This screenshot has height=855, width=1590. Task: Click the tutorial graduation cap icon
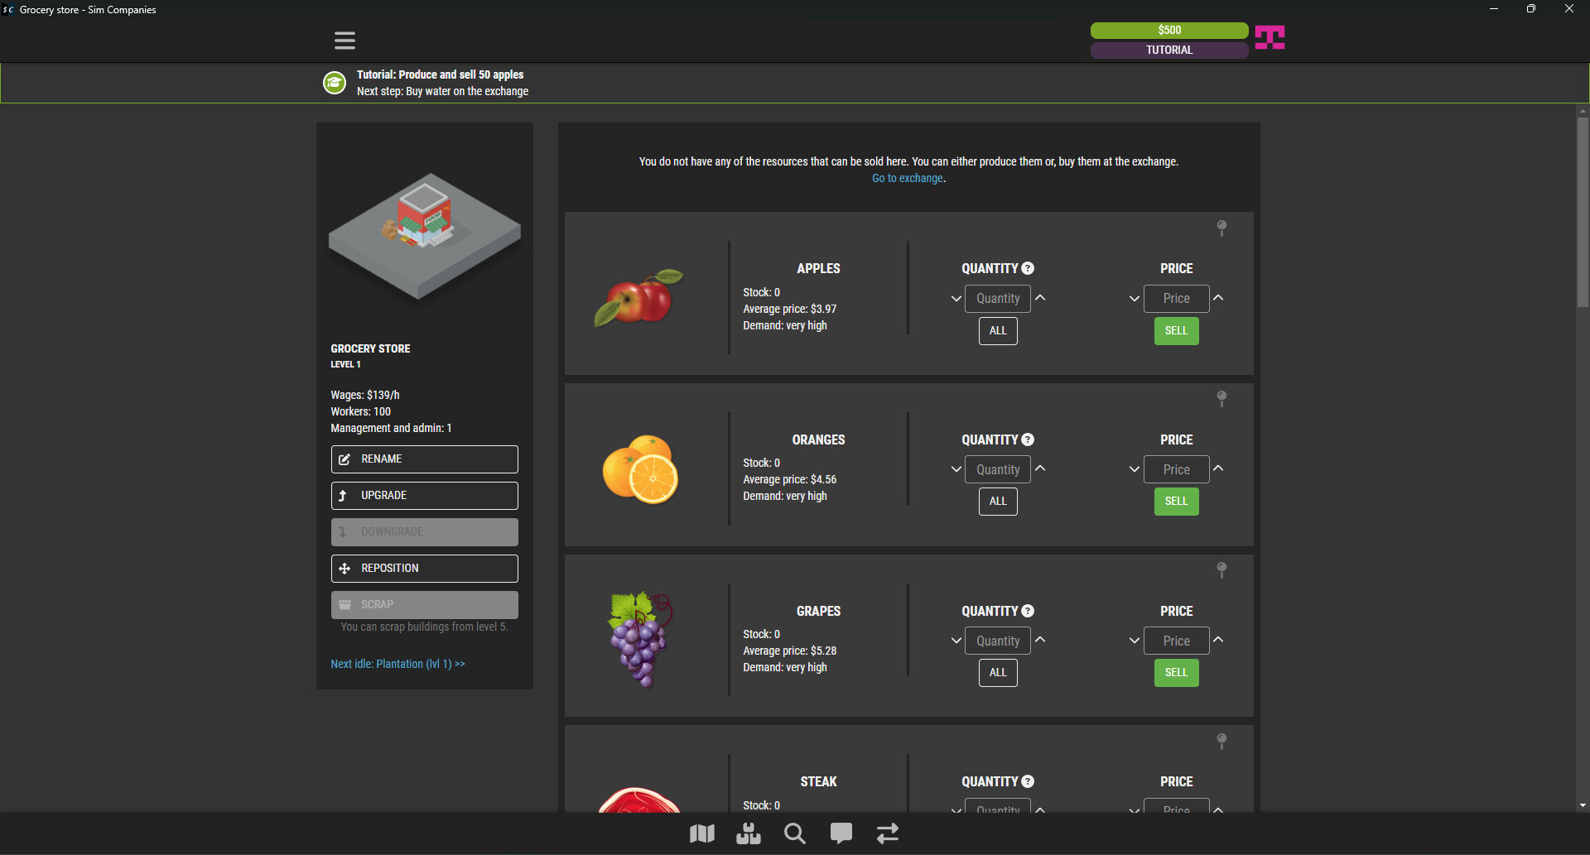pos(335,83)
